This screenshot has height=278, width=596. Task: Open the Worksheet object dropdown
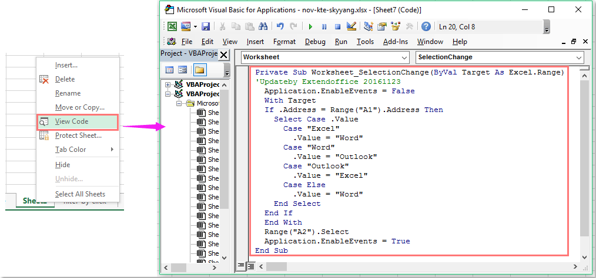pos(404,57)
